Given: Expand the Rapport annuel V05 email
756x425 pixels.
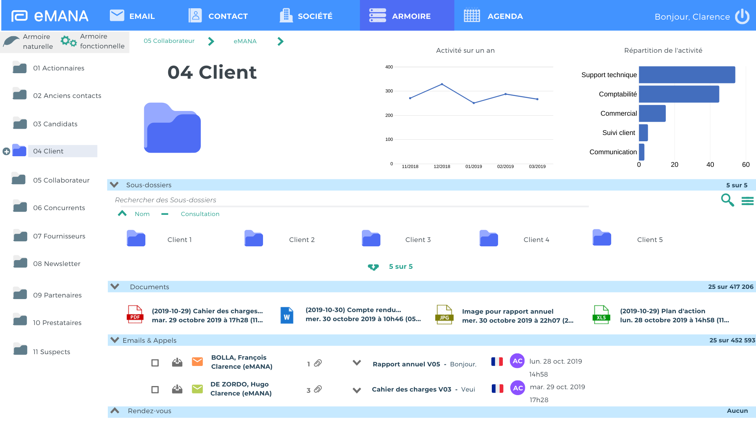Looking at the screenshot, I should [357, 363].
